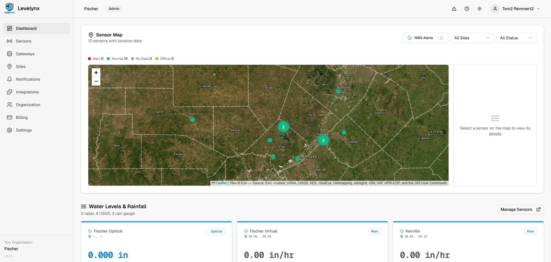Expand the Tom2 Remmert2 user menu

pyautogui.click(x=515, y=9)
